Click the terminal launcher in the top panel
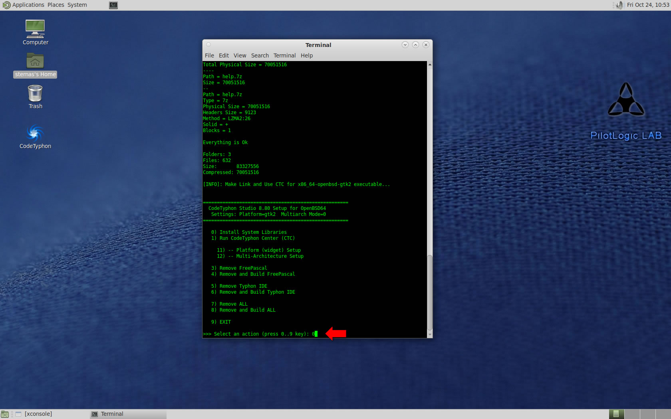 [x=113, y=5]
